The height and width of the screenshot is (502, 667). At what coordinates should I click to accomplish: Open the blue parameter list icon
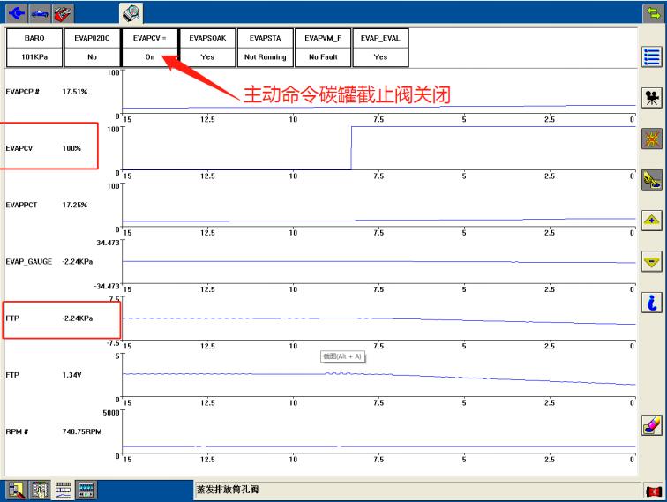[652, 56]
